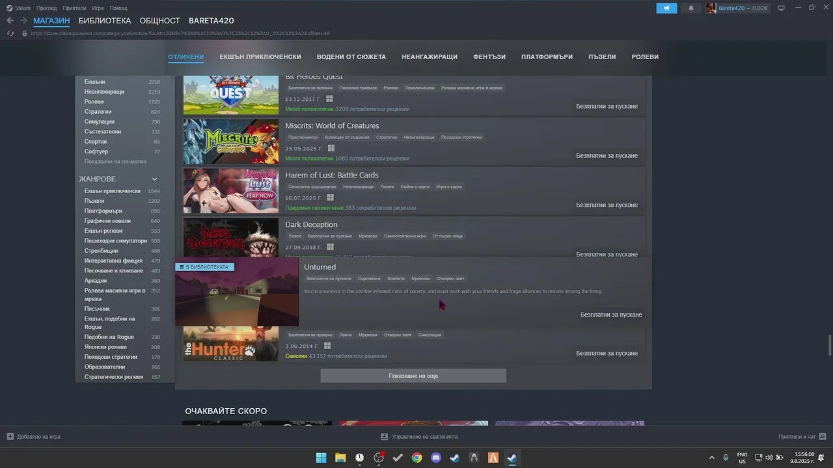Image resolution: width=833 pixels, height=468 pixels.
Task: Select the ПЛАТФОРМЪРИ tab
Action: 547,57
